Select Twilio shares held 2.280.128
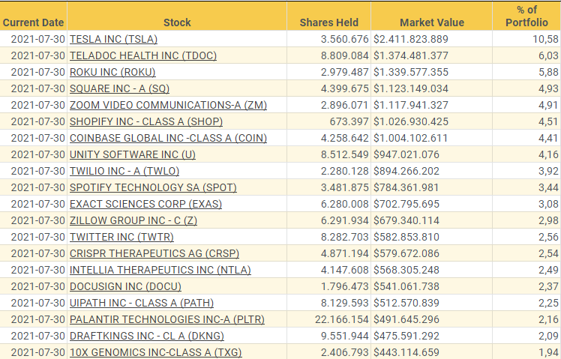The height and width of the screenshot is (359, 561). [x=344, y=171]
